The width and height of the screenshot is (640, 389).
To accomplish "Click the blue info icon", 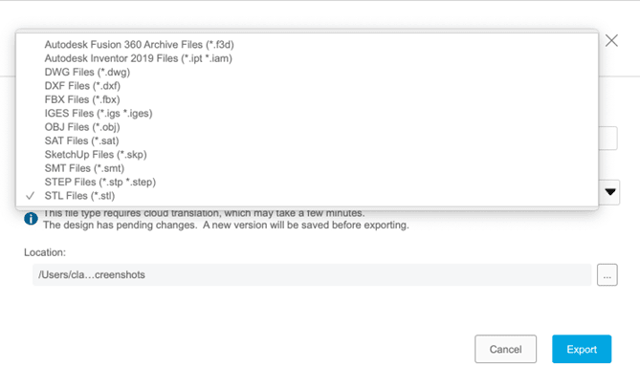I will (31, 219).
